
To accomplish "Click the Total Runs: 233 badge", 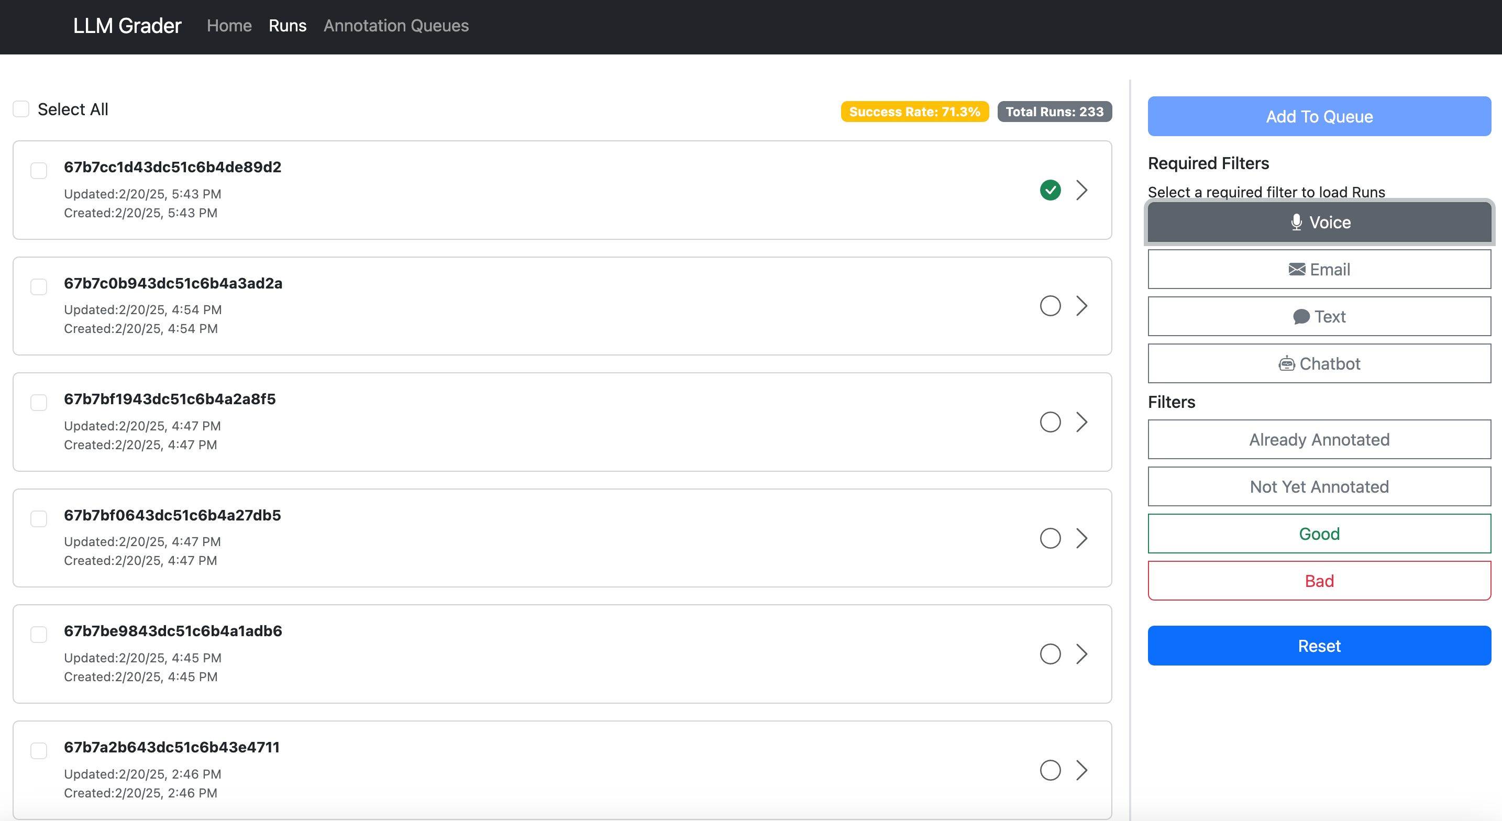I will pyautogui.click(x=1054, y=112).
